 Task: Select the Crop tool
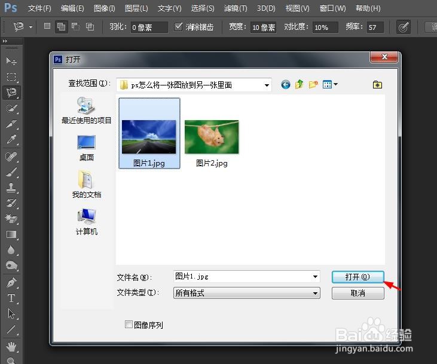(x=11, y=124)
